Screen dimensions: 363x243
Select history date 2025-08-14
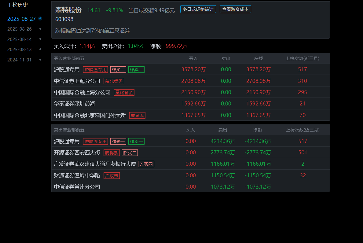[x=20, y=39]
